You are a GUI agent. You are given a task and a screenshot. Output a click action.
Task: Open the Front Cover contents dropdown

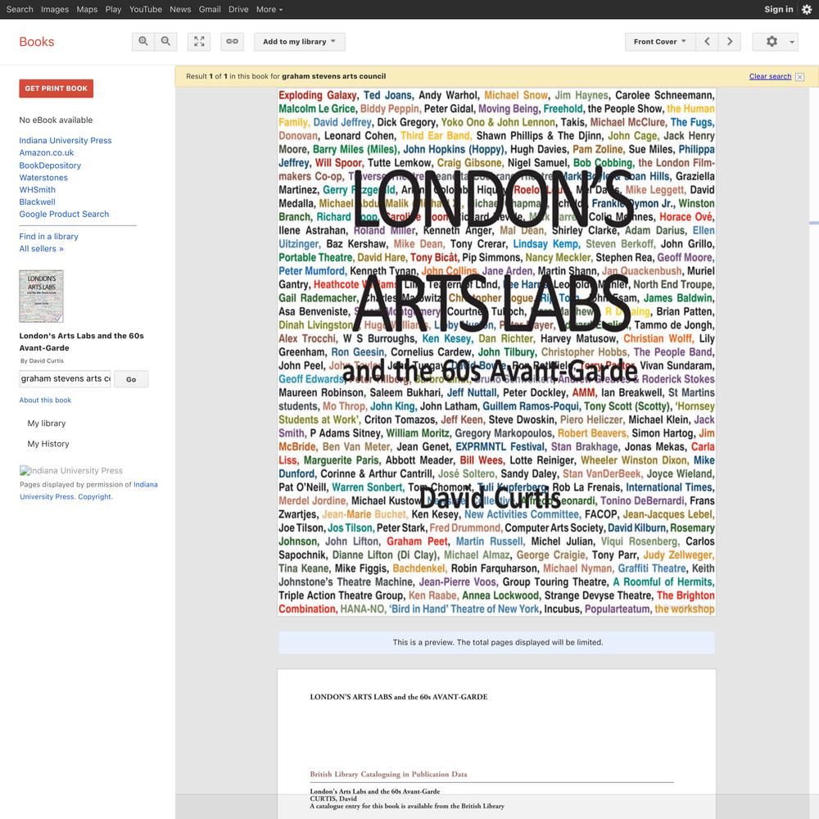point(660,41)
